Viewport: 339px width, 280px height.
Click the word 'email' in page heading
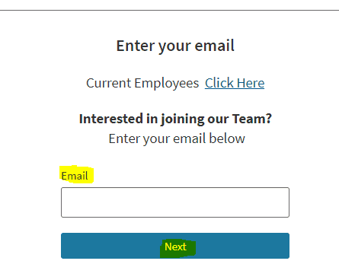tap(214, 46)
